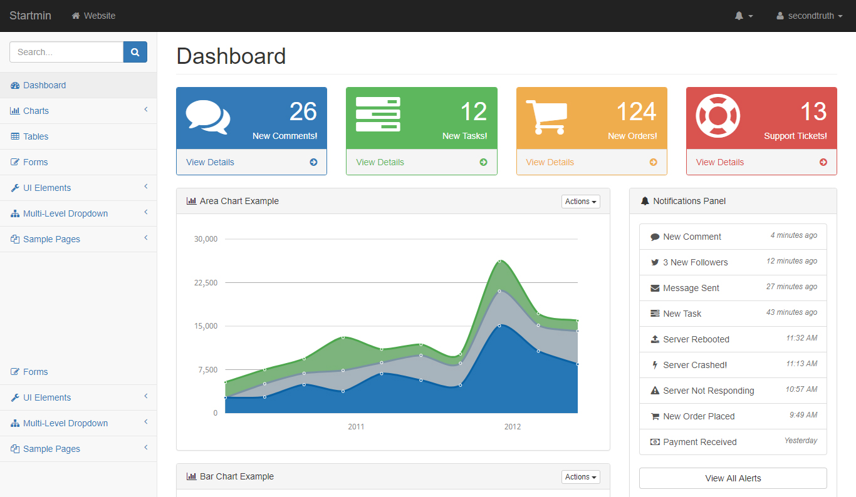Image resolution: width=856 pixels, height=497 pixels.
Task: Click the lightning bolt icon by Server Crashed!
Action: click(x=655, y=365)
